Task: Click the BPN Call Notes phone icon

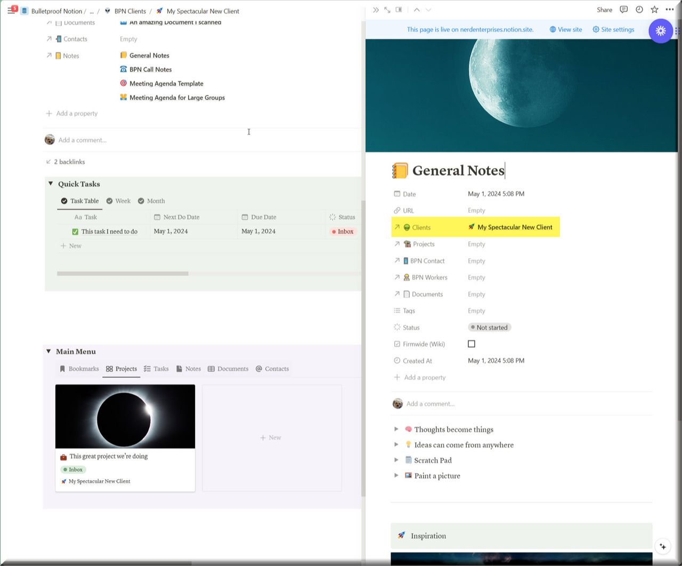Action: [124, 69]
